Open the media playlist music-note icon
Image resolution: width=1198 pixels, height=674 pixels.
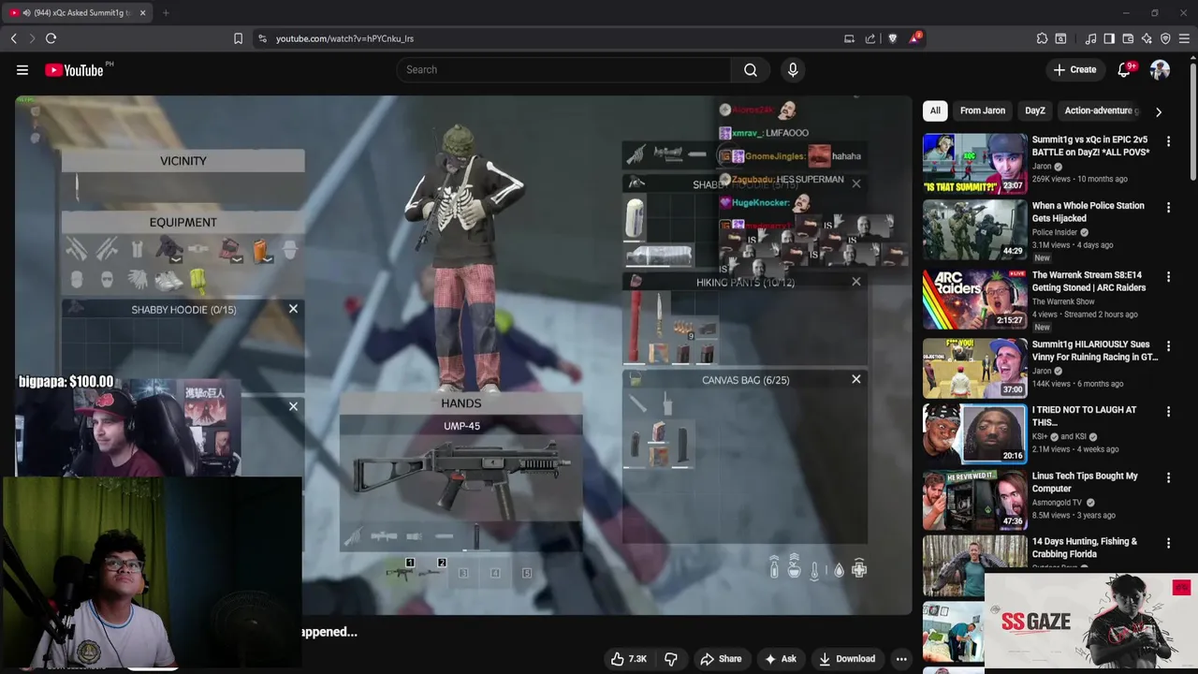point(1090,38)
